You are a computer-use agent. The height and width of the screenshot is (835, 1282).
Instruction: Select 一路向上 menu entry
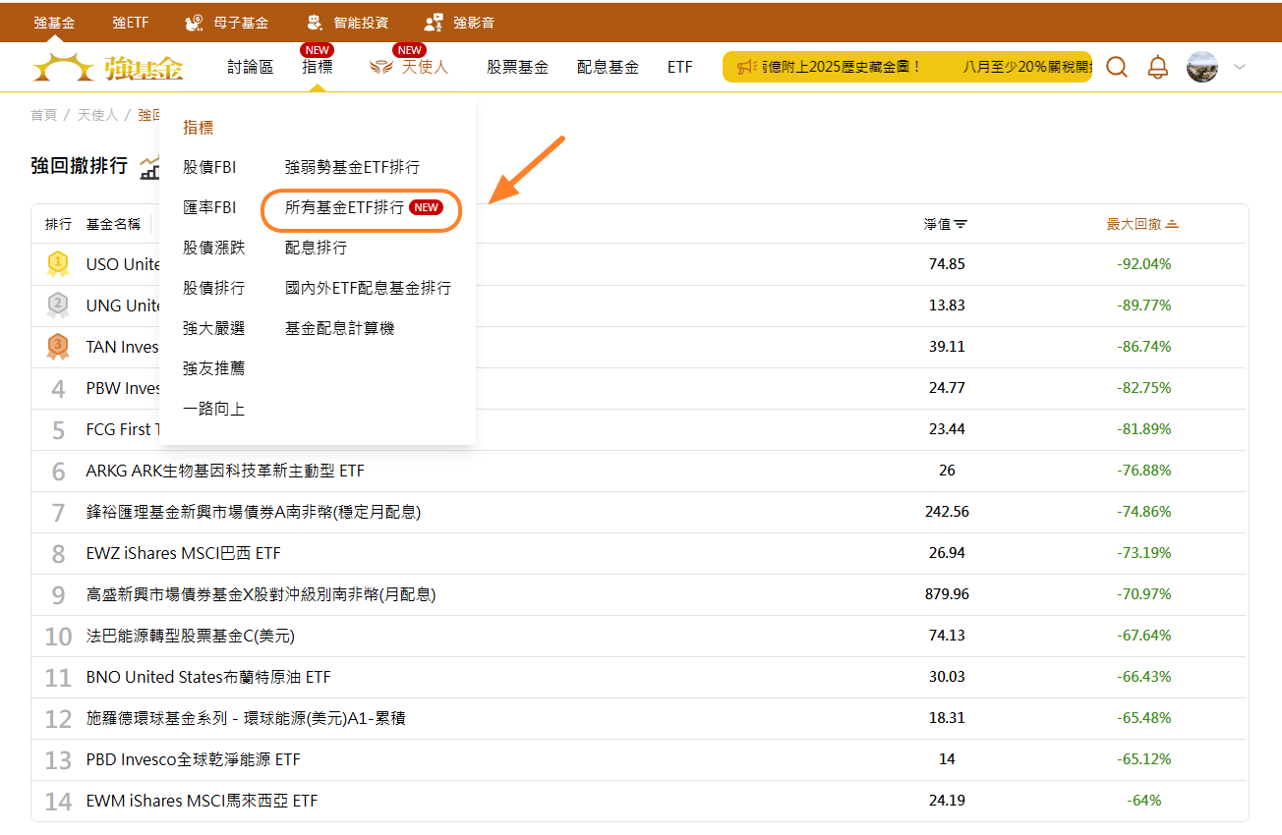213,409
